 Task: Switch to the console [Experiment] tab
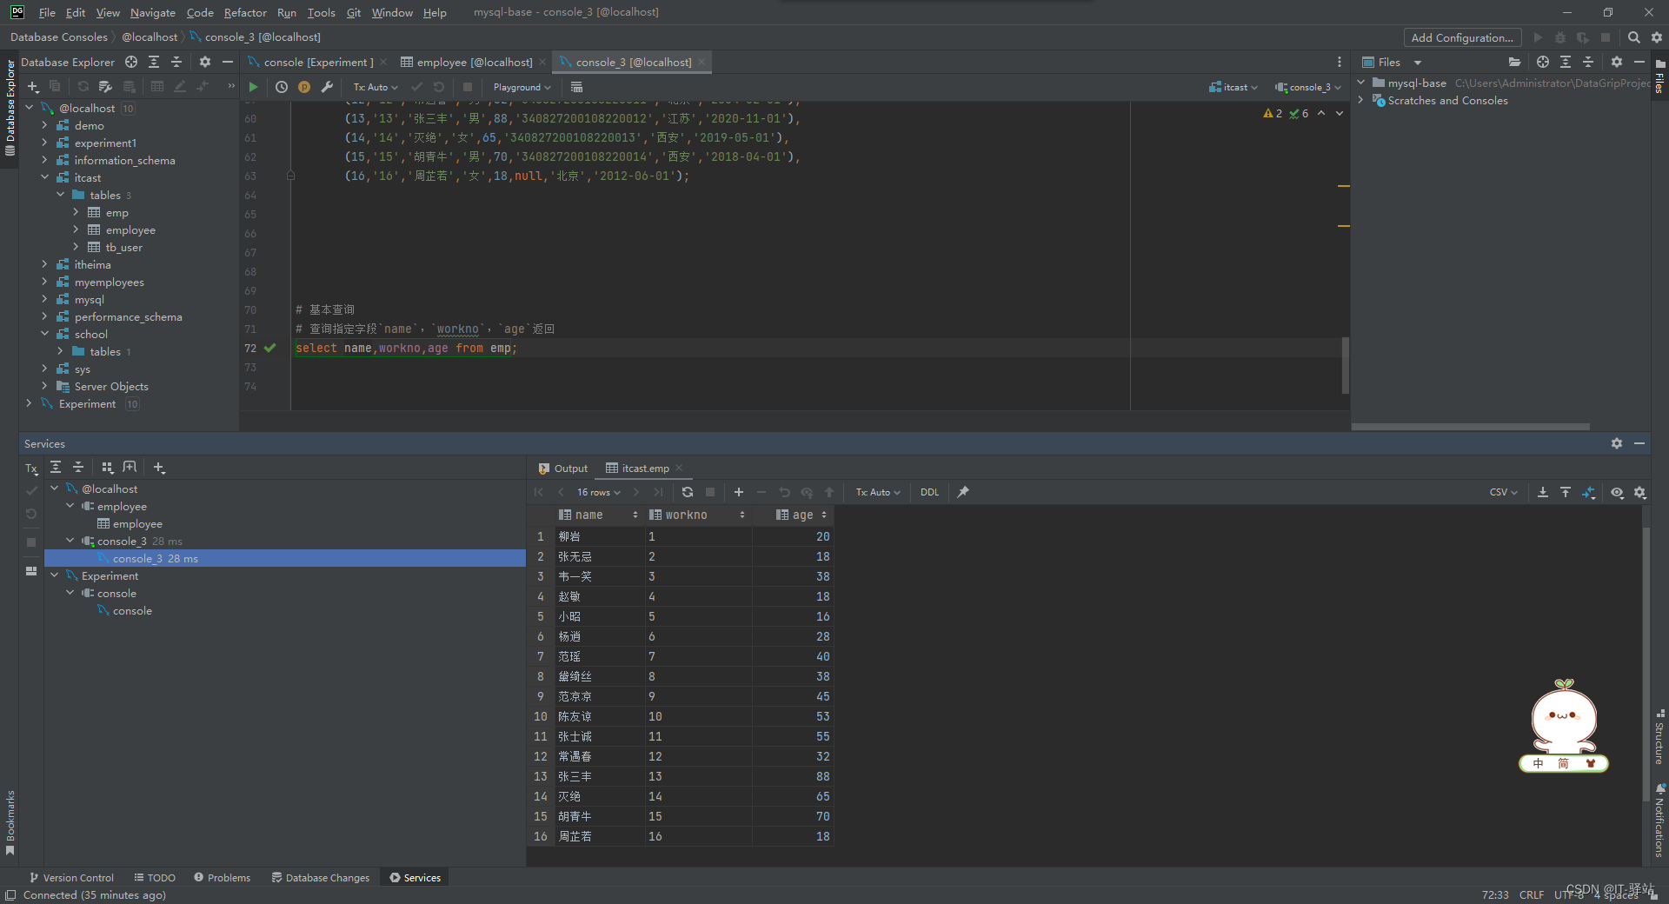tap(316, 62)
